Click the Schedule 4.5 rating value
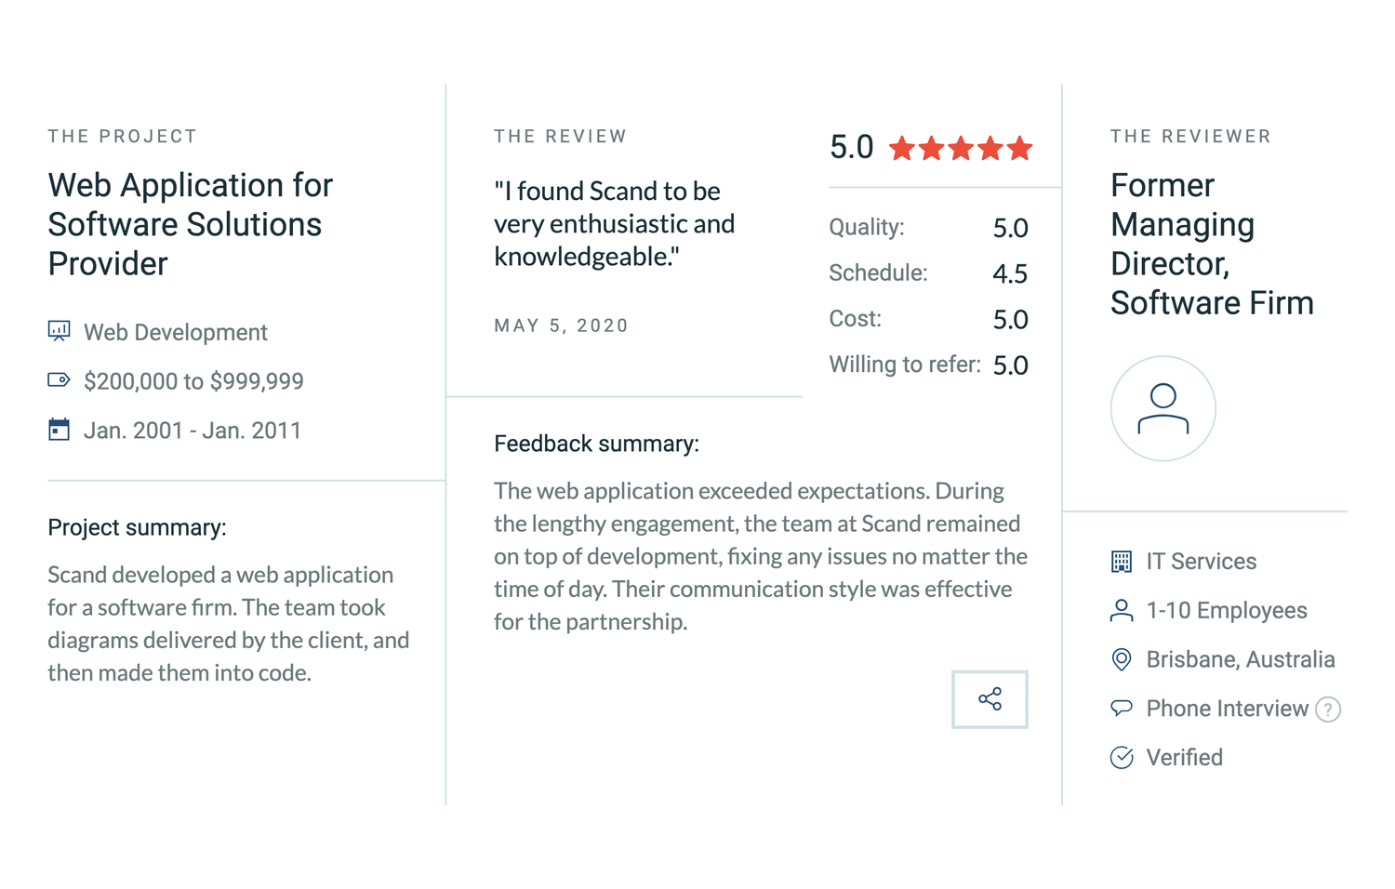Viewport: 1395px width, 889px height. pyautogui.click(x=1009, y=273)
